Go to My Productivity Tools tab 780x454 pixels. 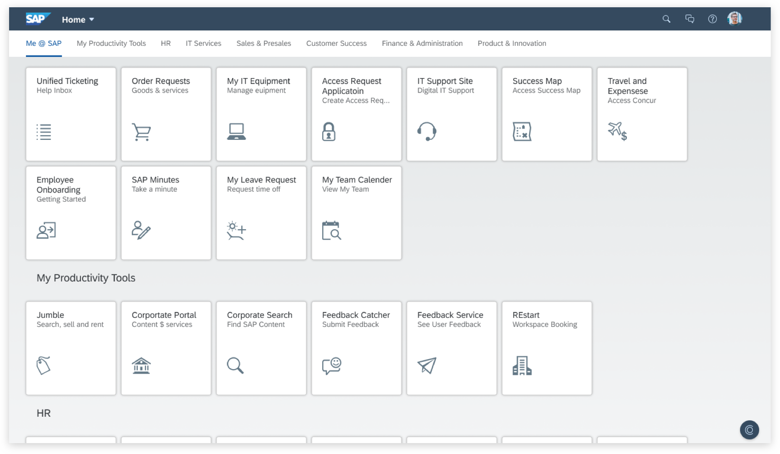pyautogui.click(x=111, y=44)
